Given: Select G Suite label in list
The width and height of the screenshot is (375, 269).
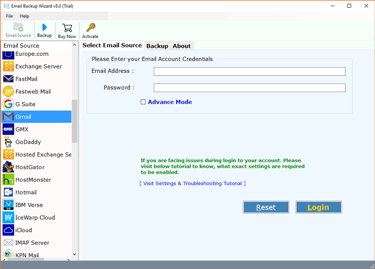Looking at the screenshot, I should coord(25,104).
